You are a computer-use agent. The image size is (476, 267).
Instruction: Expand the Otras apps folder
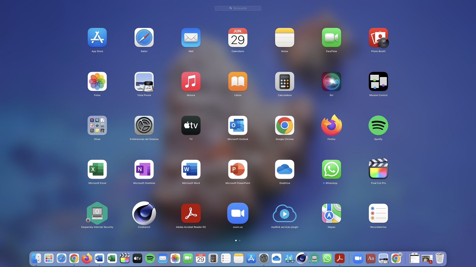[x=97, y=125]
